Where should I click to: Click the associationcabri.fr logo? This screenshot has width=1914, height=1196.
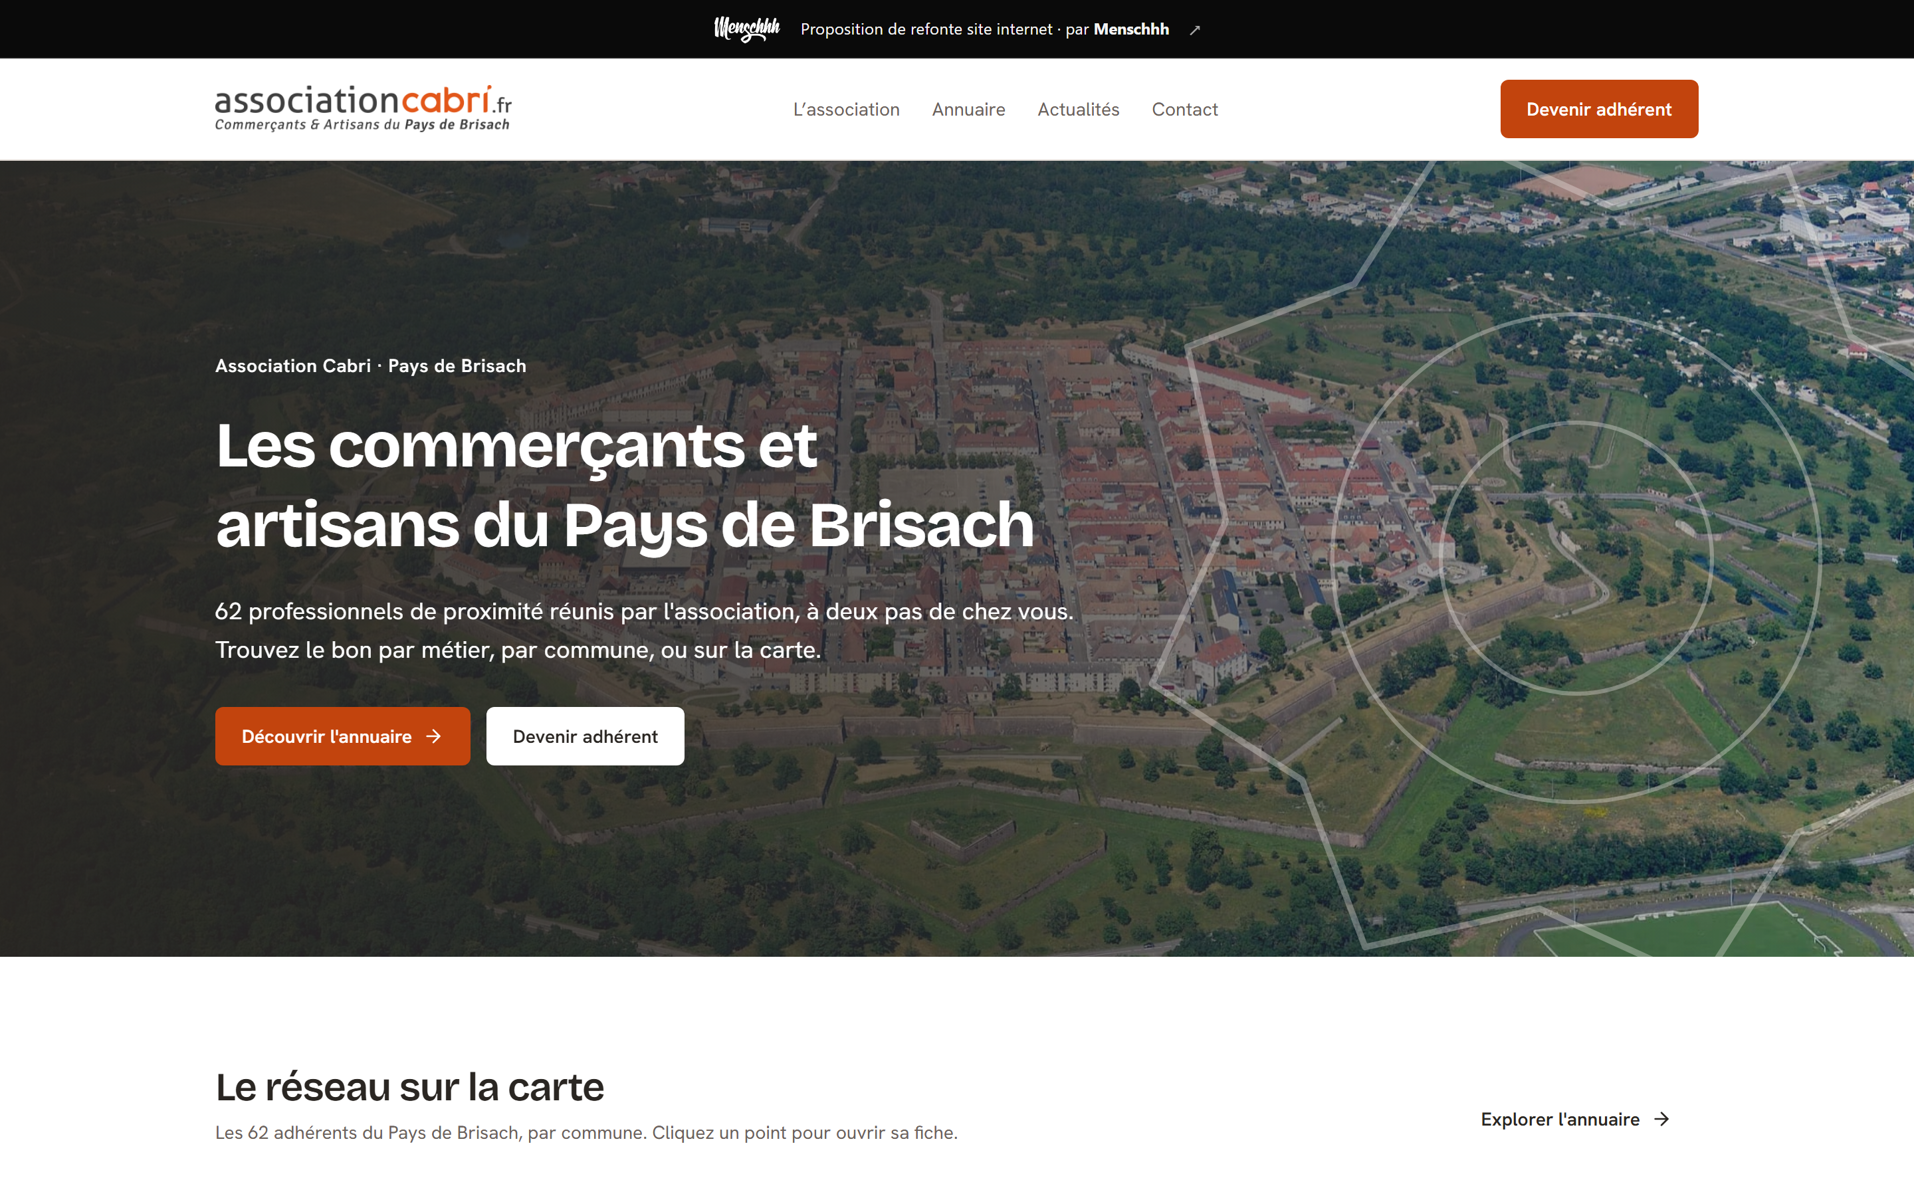coord(363,108)
